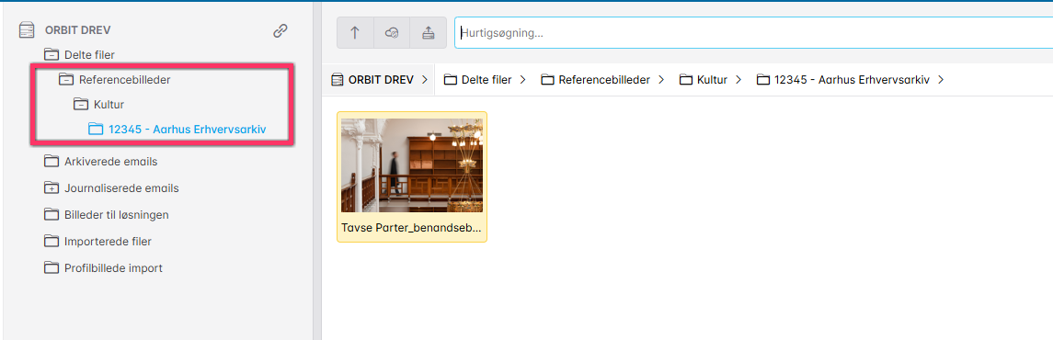Collapse the Kultur folder node
This screenshot has width=1053, height=340.
81,105
